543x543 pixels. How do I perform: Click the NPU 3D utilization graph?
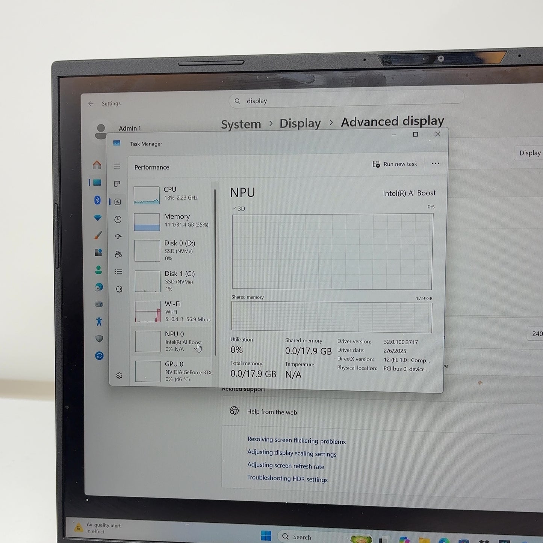pos(332,251)
